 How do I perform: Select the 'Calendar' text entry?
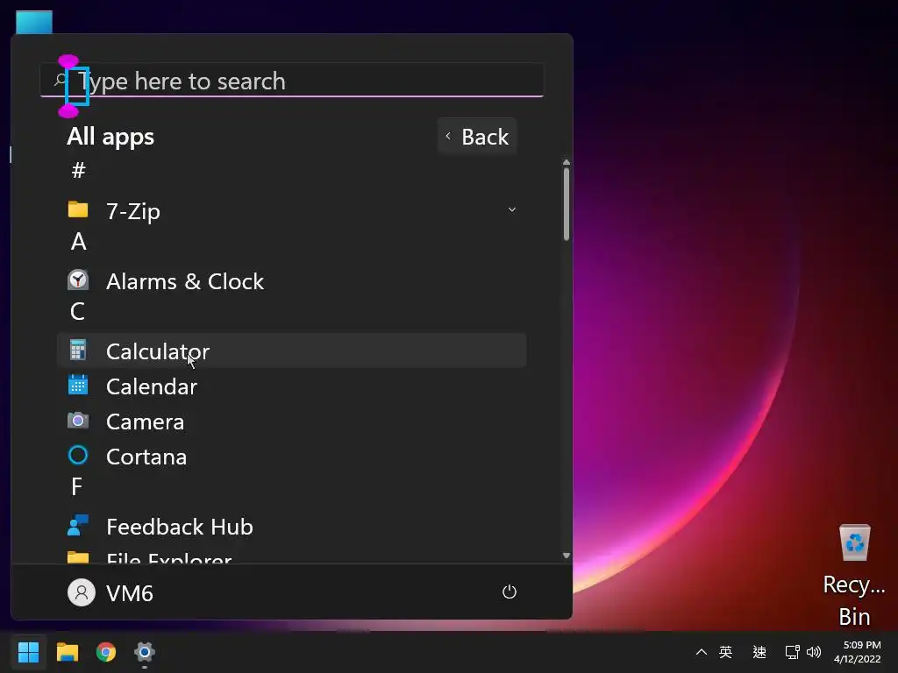coord(152,386)
